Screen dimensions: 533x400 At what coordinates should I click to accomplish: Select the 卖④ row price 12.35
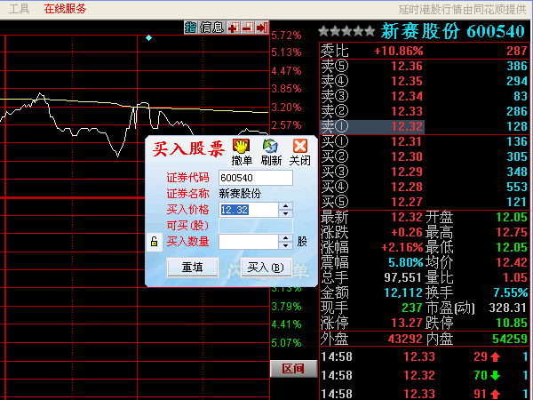[407, 81]
